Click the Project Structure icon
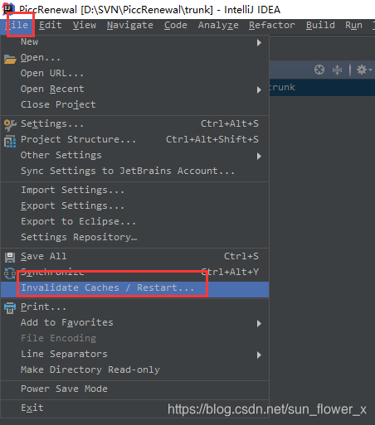Image resolution: width=375 pixels, height=425 pixels. pyautogui.click(x=10, y=141)
